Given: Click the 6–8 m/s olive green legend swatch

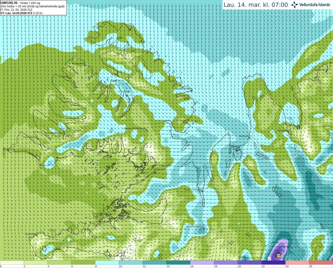Looking at the screenshot, I should 83,263.
